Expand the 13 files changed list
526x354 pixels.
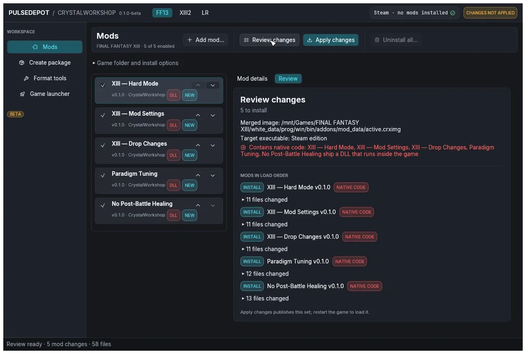pyautogui.click(x=265, y=298)
